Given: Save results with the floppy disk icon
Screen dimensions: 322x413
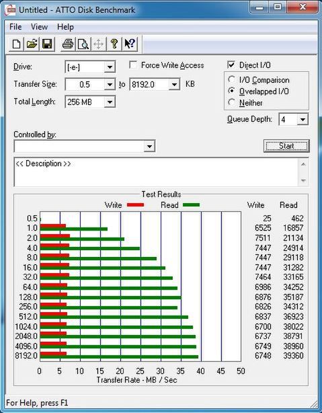Looking at the screenshot, I should (47, 44).
